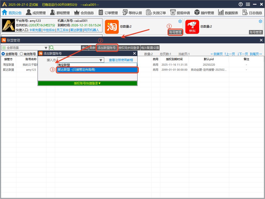Click the 成员管理 member icon
The height and width of the screenshot is (199, 265).
(29, 12)
